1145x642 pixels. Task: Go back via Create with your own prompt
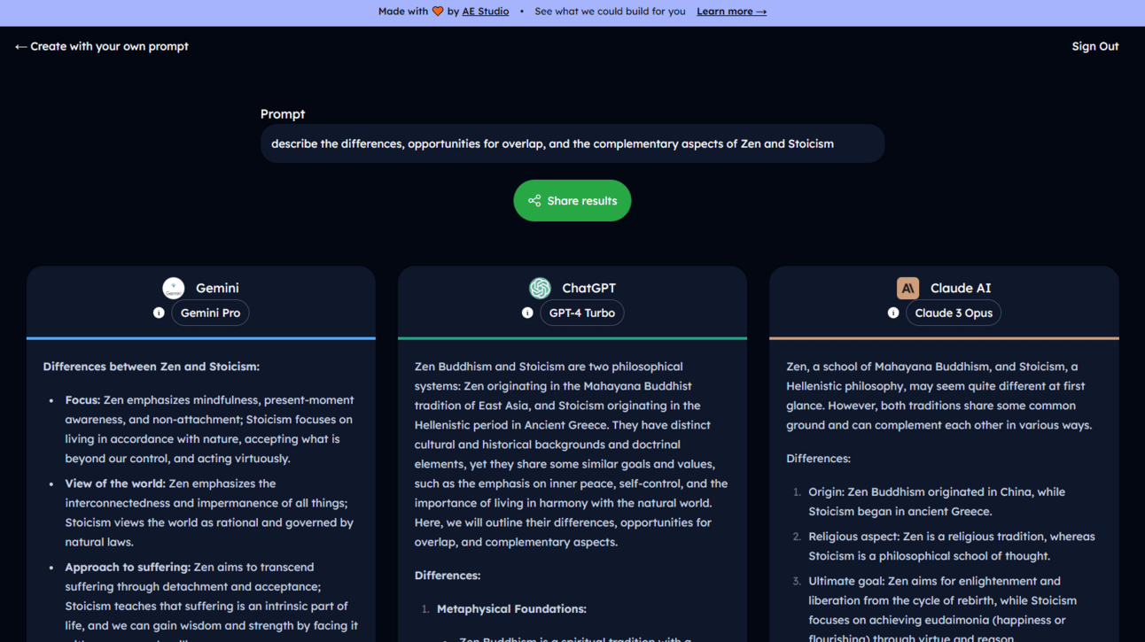(102, 46)
